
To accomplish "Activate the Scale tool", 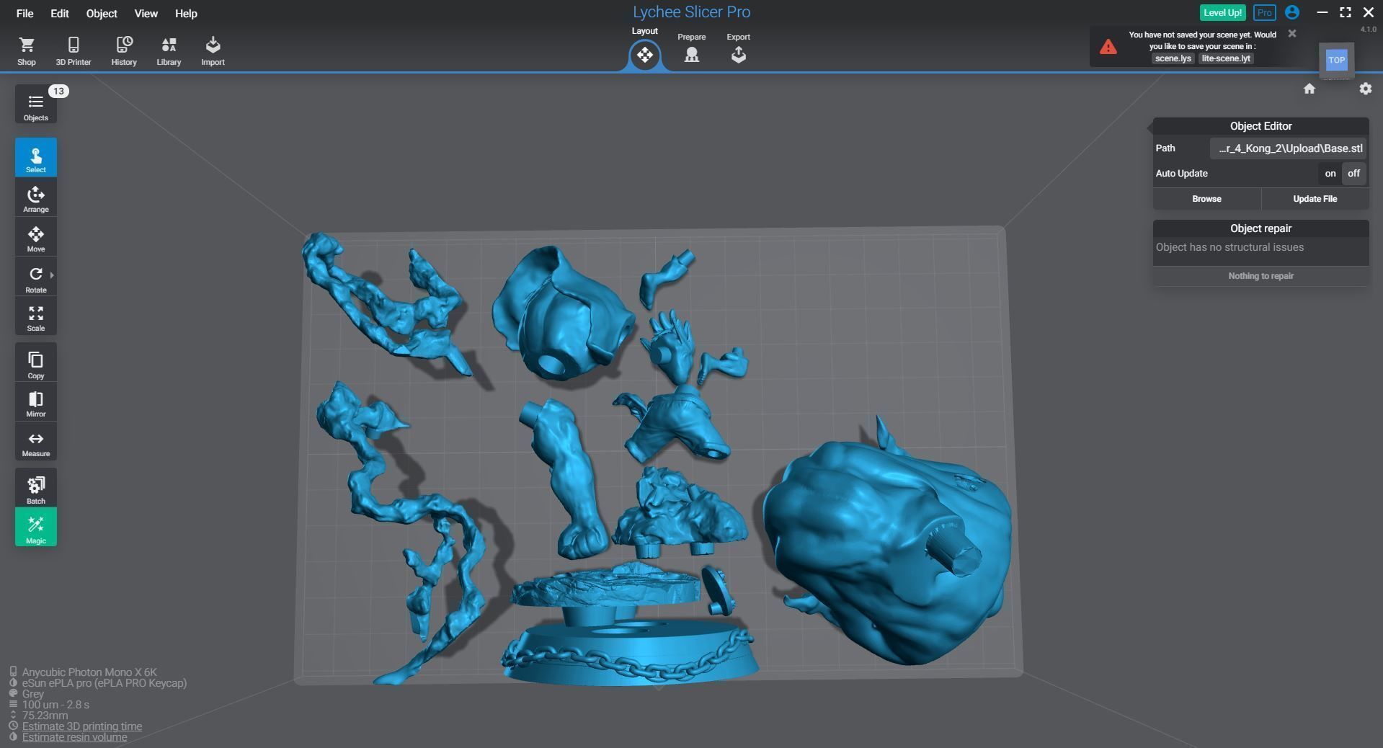I will (36, 317).
